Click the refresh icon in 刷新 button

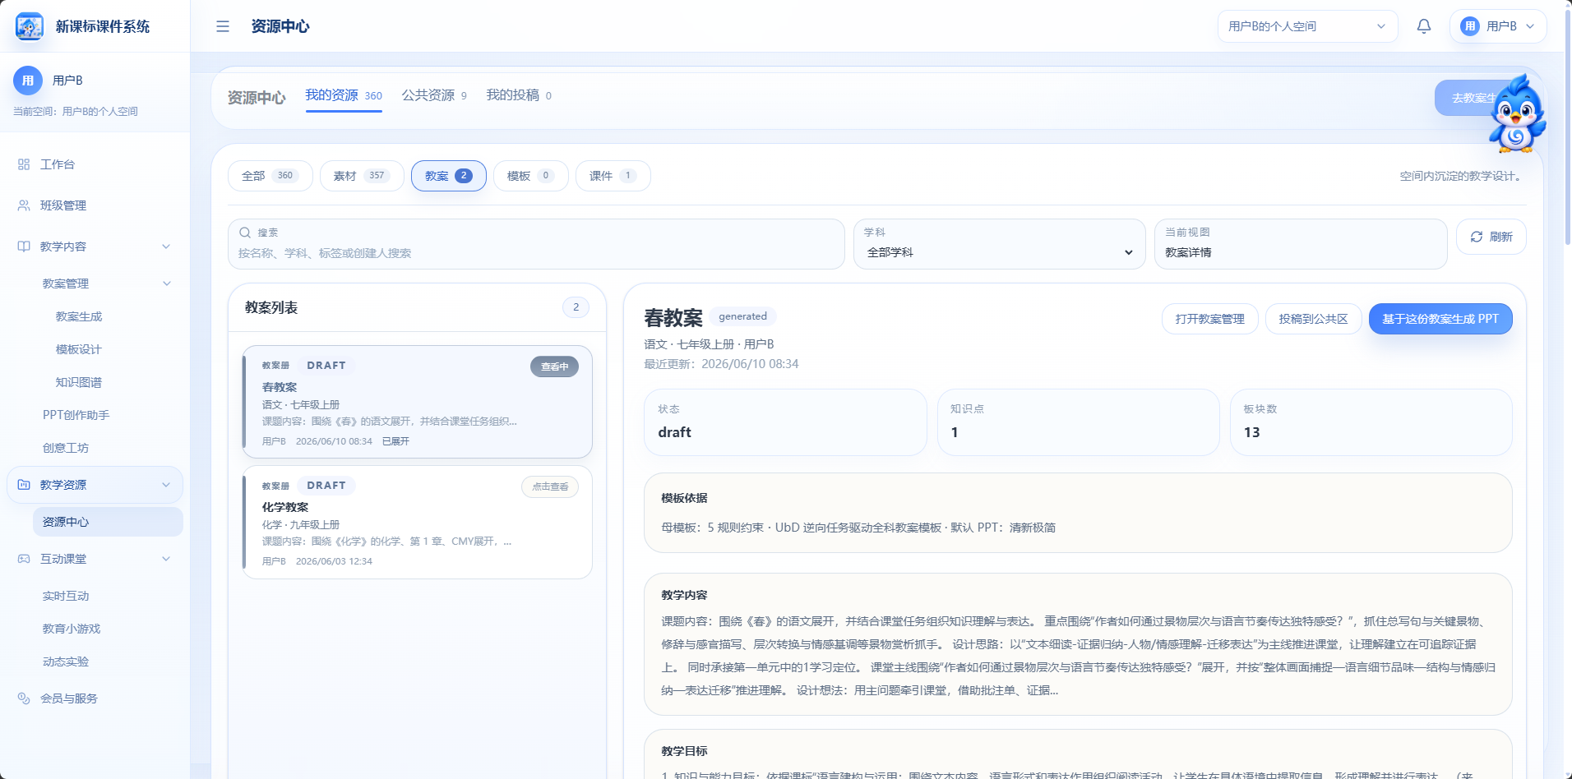point(1477,237)
